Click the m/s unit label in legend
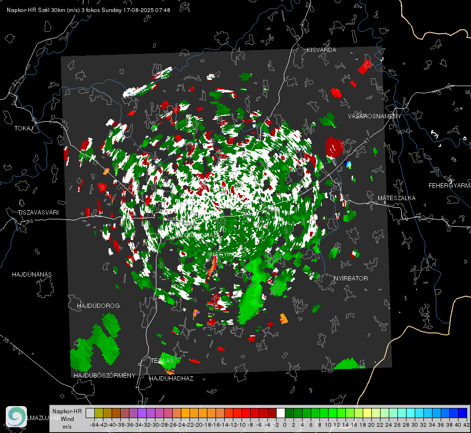The height and width of the screenshot is (433, 471). point(67,427)
